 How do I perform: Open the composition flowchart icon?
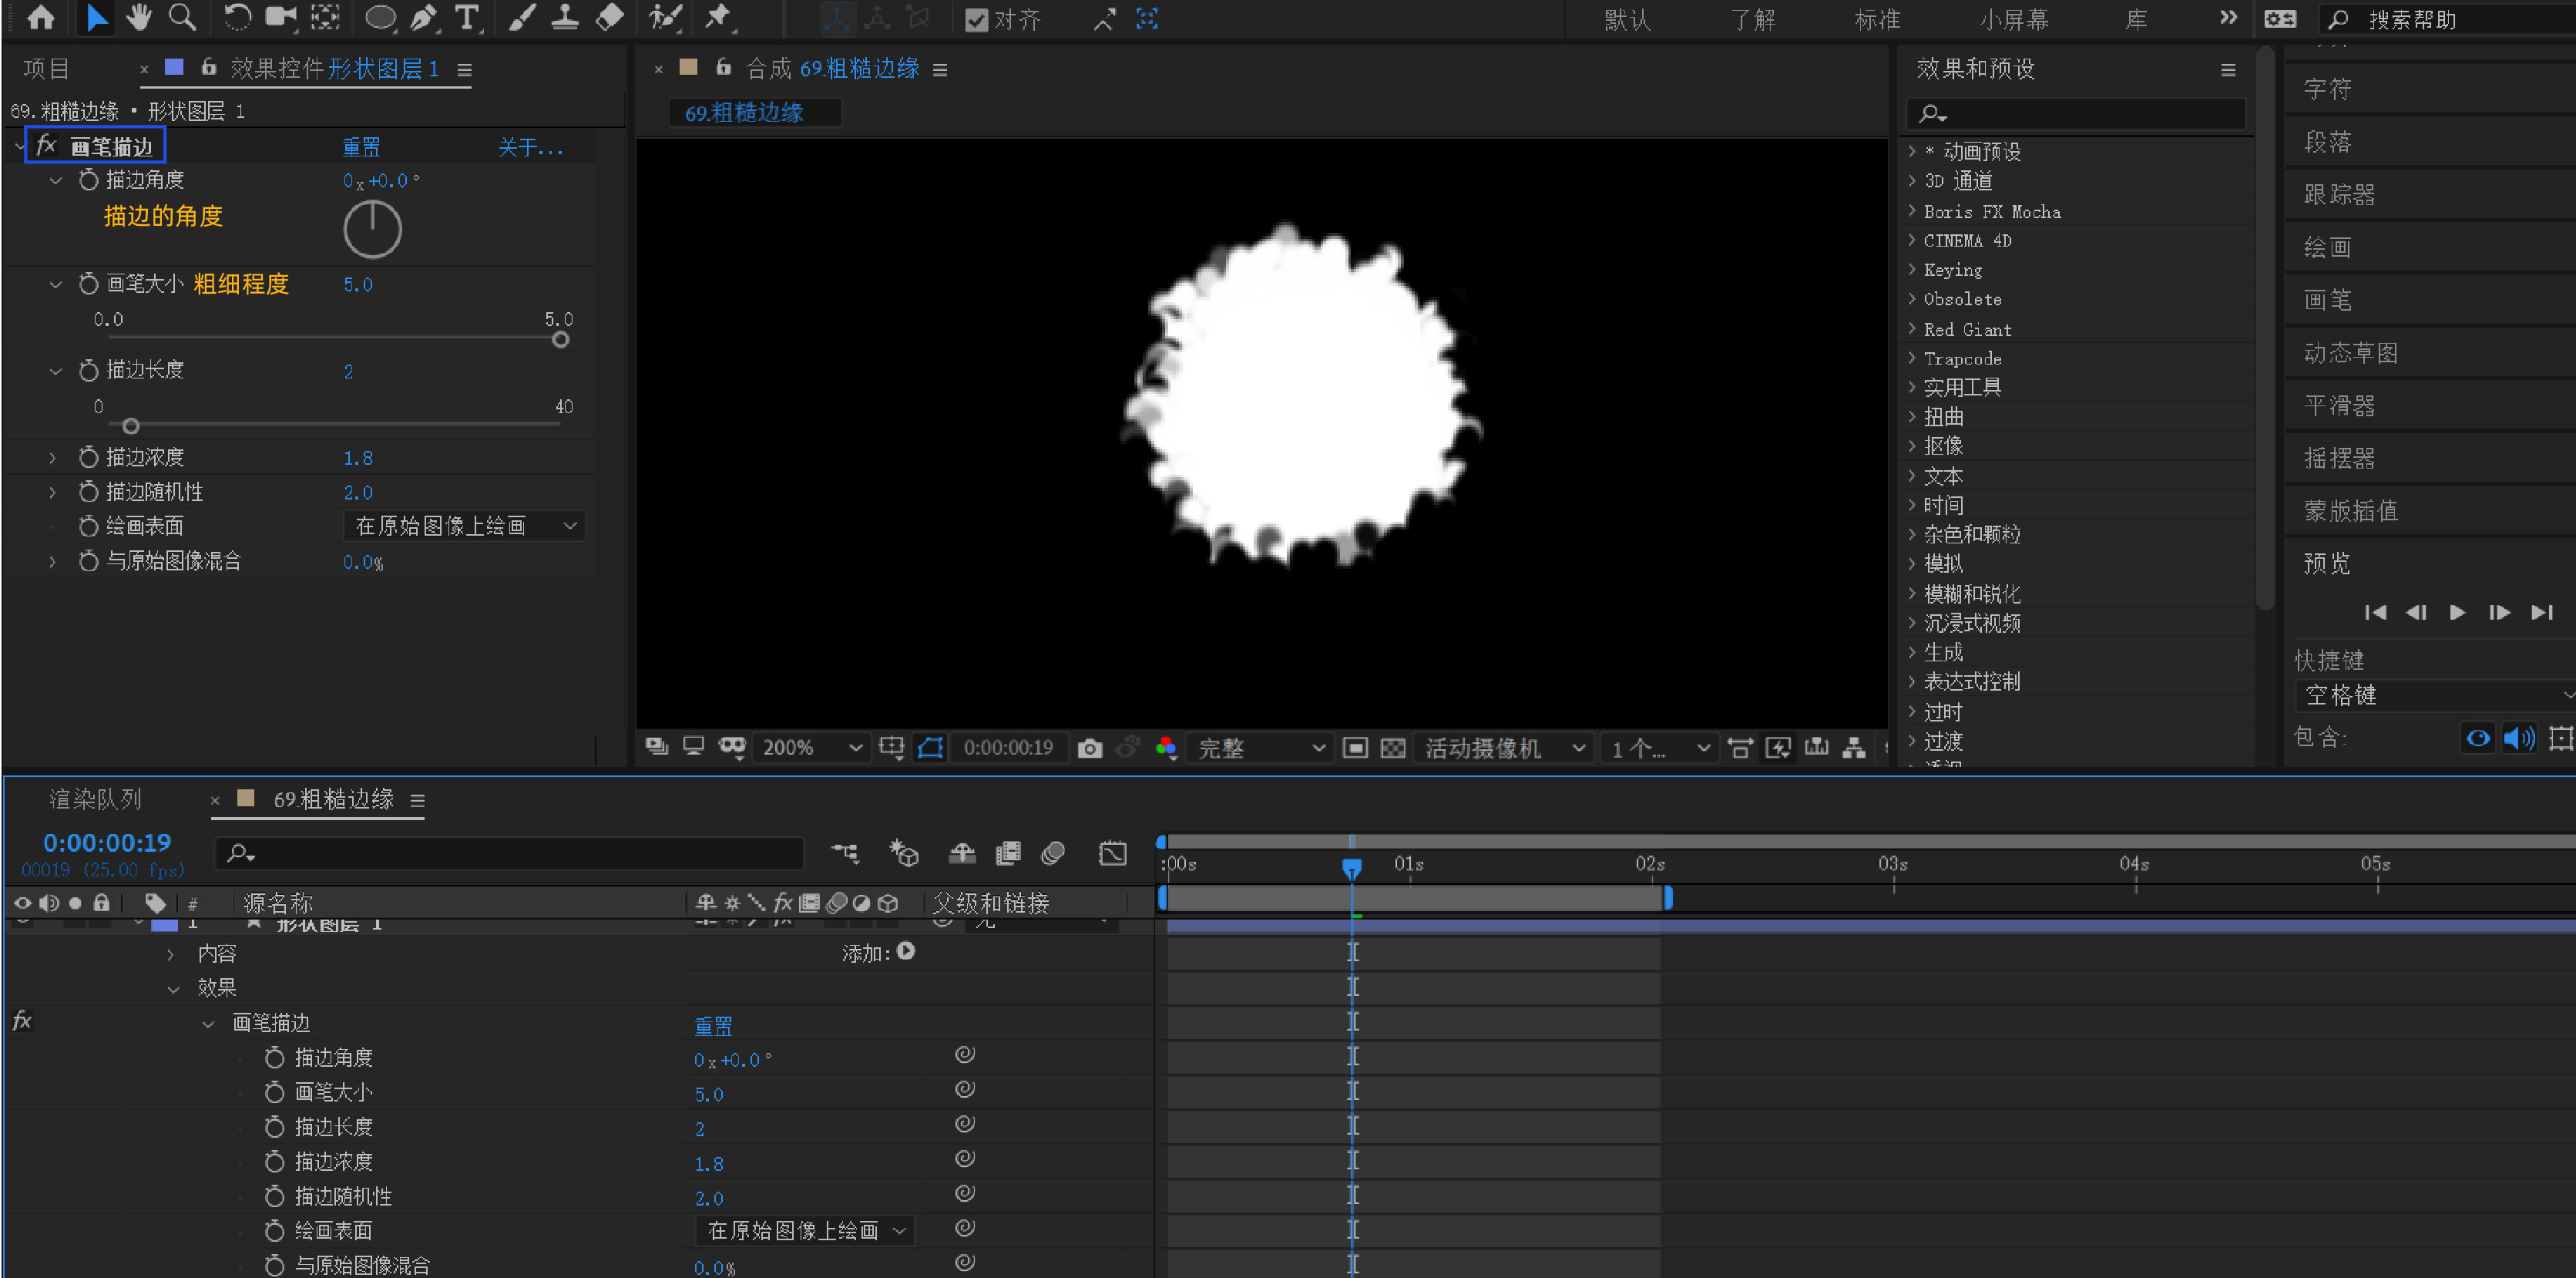[x=1854, y=747]
